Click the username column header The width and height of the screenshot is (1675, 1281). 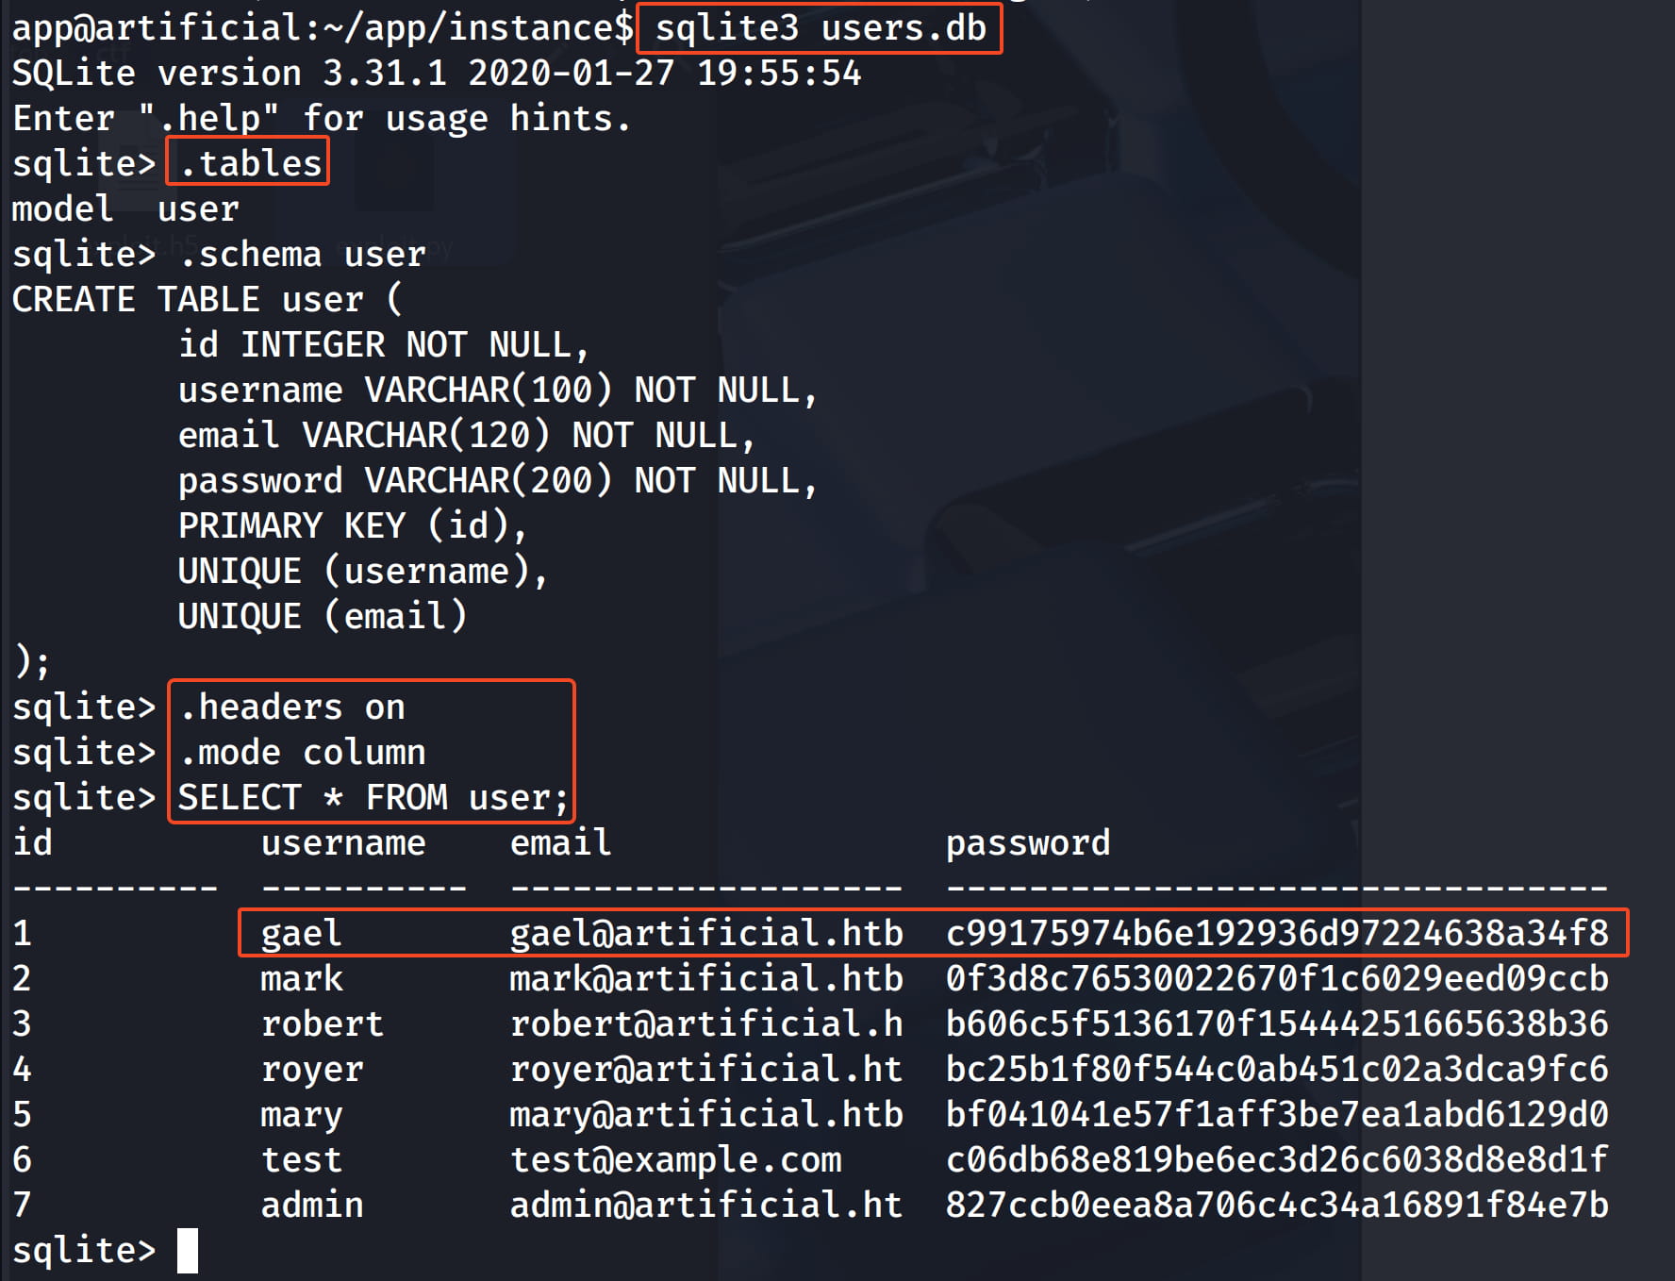coord(343,842)
